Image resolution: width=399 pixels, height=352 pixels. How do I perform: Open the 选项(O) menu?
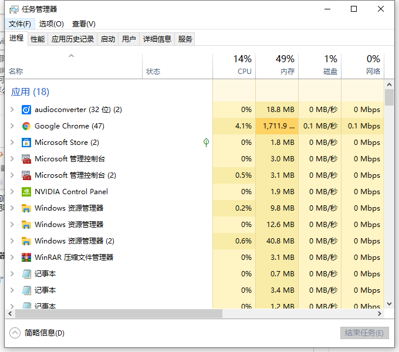[52, 24]
